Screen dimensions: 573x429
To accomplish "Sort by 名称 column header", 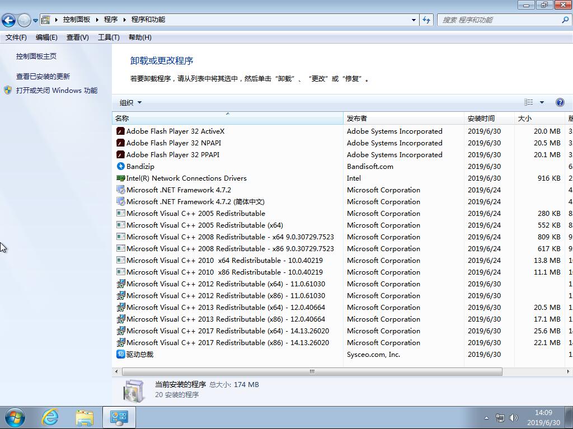I will pyautogui.click(x=228, y=118).
